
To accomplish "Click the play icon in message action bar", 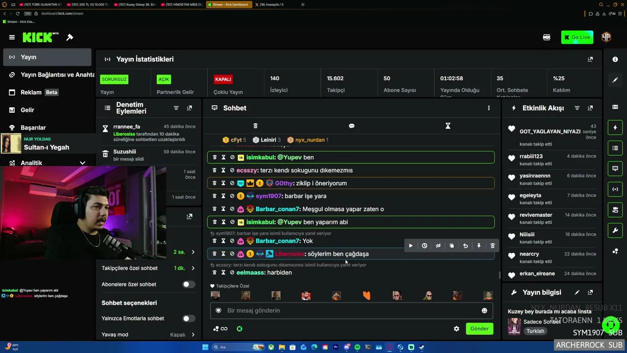I will (x=410, y=246).
